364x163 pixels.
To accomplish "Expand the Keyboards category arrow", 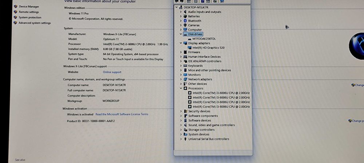I will (181, 66).
